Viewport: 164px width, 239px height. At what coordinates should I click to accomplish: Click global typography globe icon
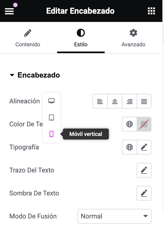tap(129, 147)
